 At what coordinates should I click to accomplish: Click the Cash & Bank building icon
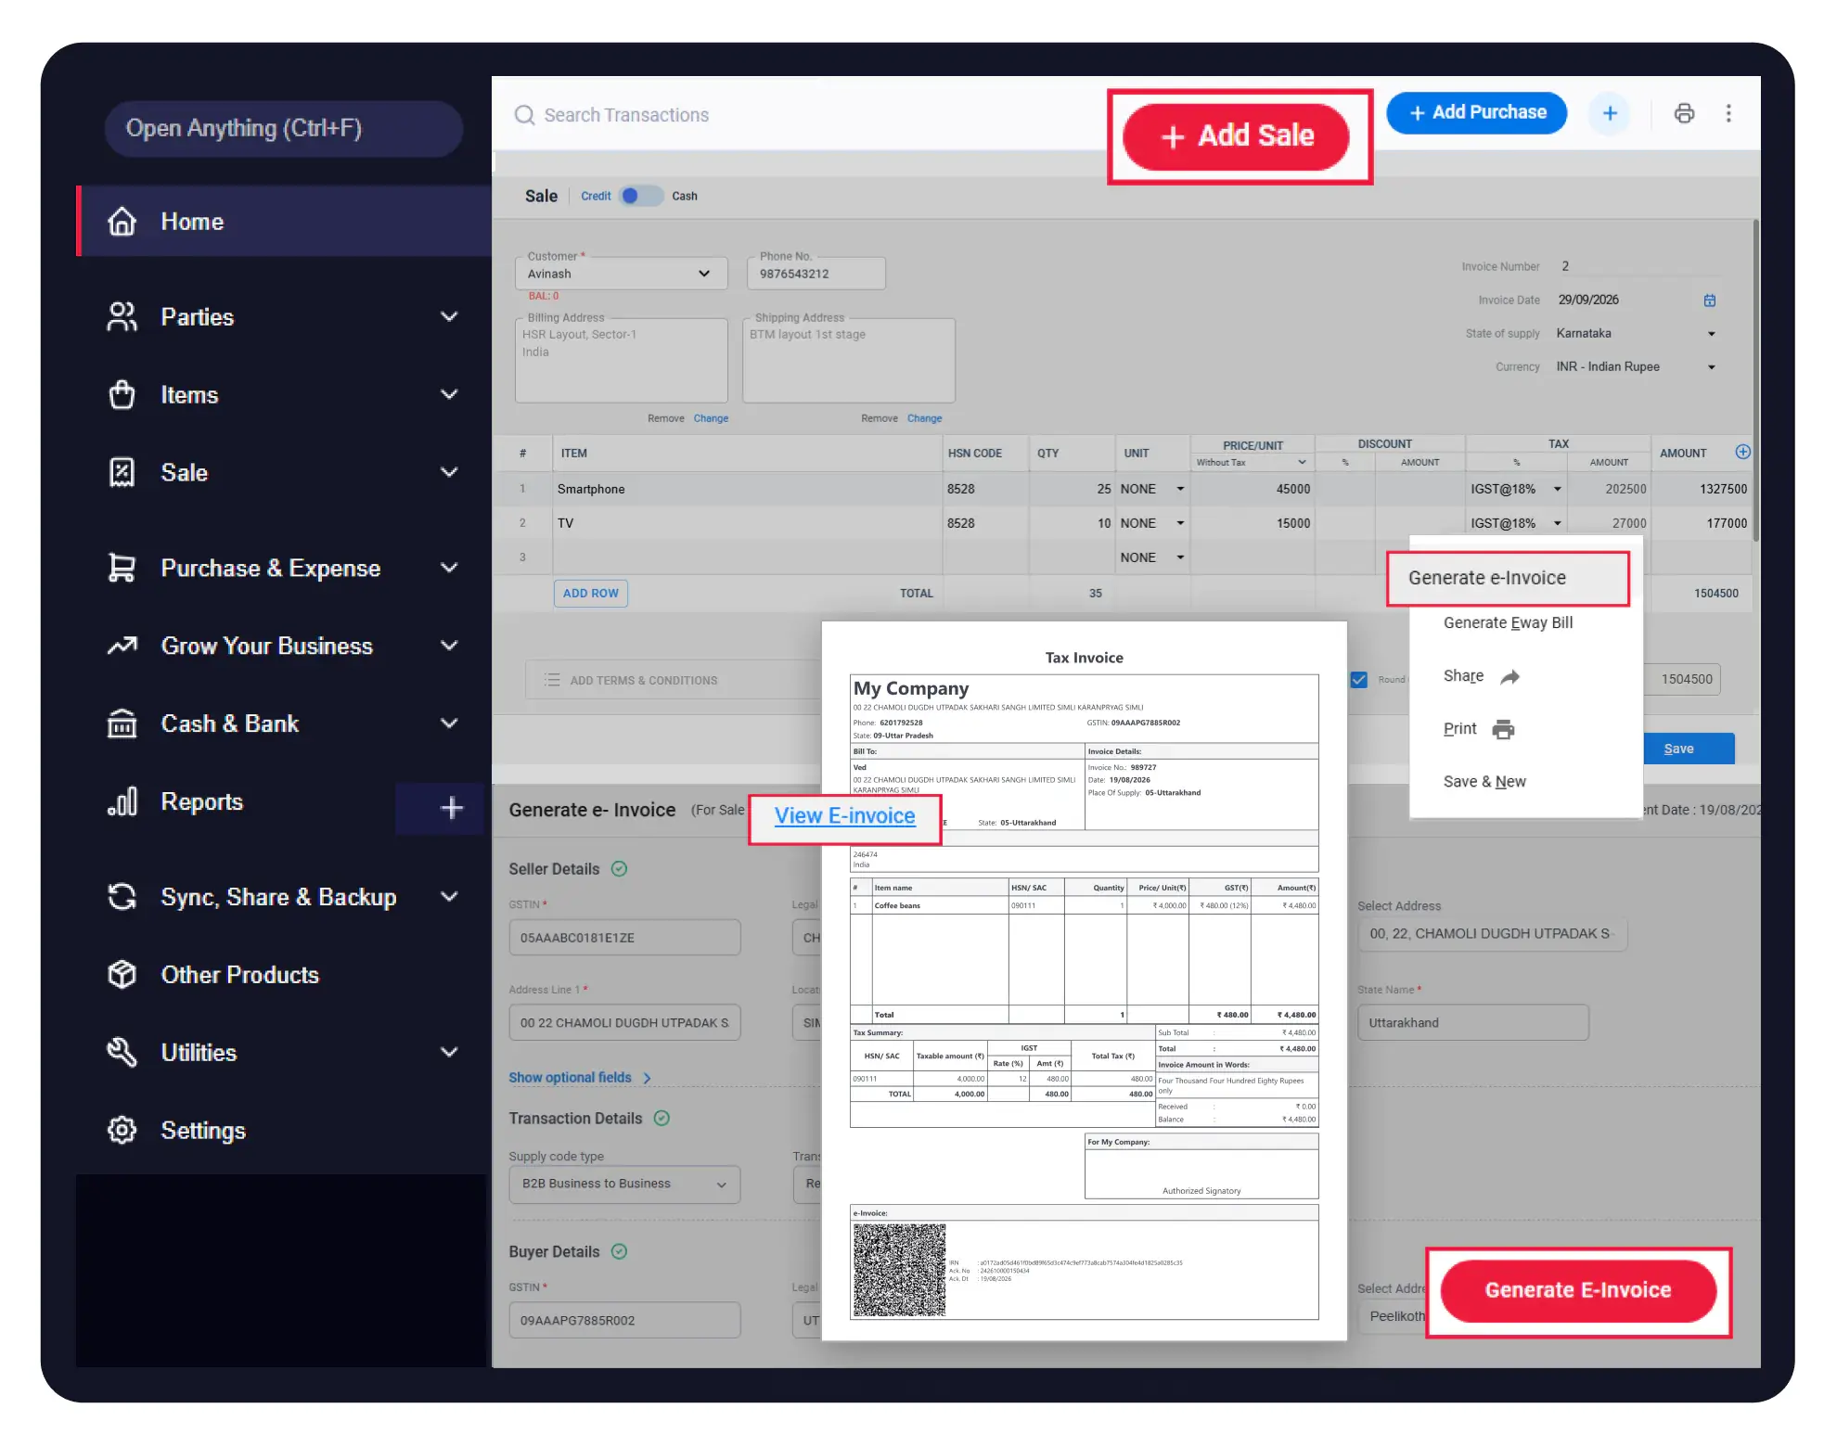122,723
